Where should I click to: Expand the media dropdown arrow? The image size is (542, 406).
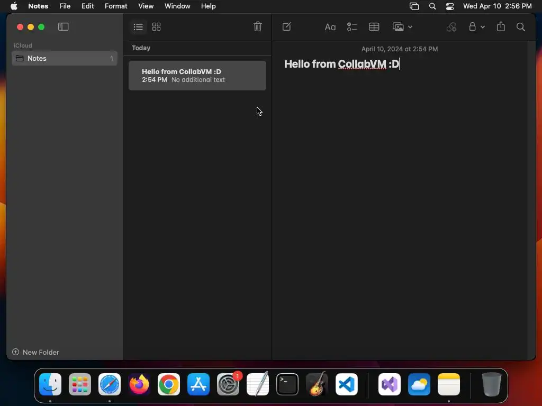point(410,27)
